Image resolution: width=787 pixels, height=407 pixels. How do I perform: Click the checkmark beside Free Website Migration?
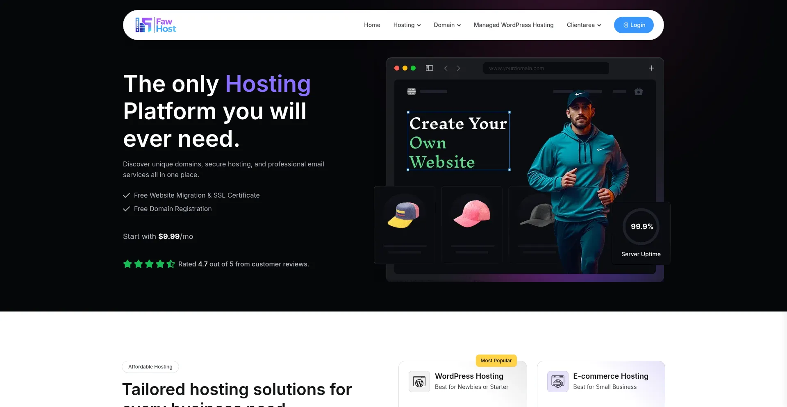(x=126, y=195)
